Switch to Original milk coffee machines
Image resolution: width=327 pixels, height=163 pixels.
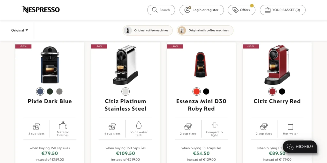pos(205,30)
